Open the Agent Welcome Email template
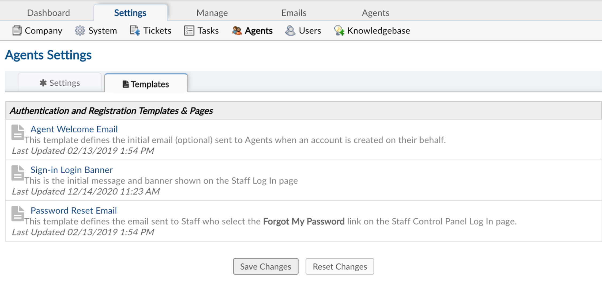Viewport: 602px width, 290px height. pyautogui.click(x=74, y=129)
